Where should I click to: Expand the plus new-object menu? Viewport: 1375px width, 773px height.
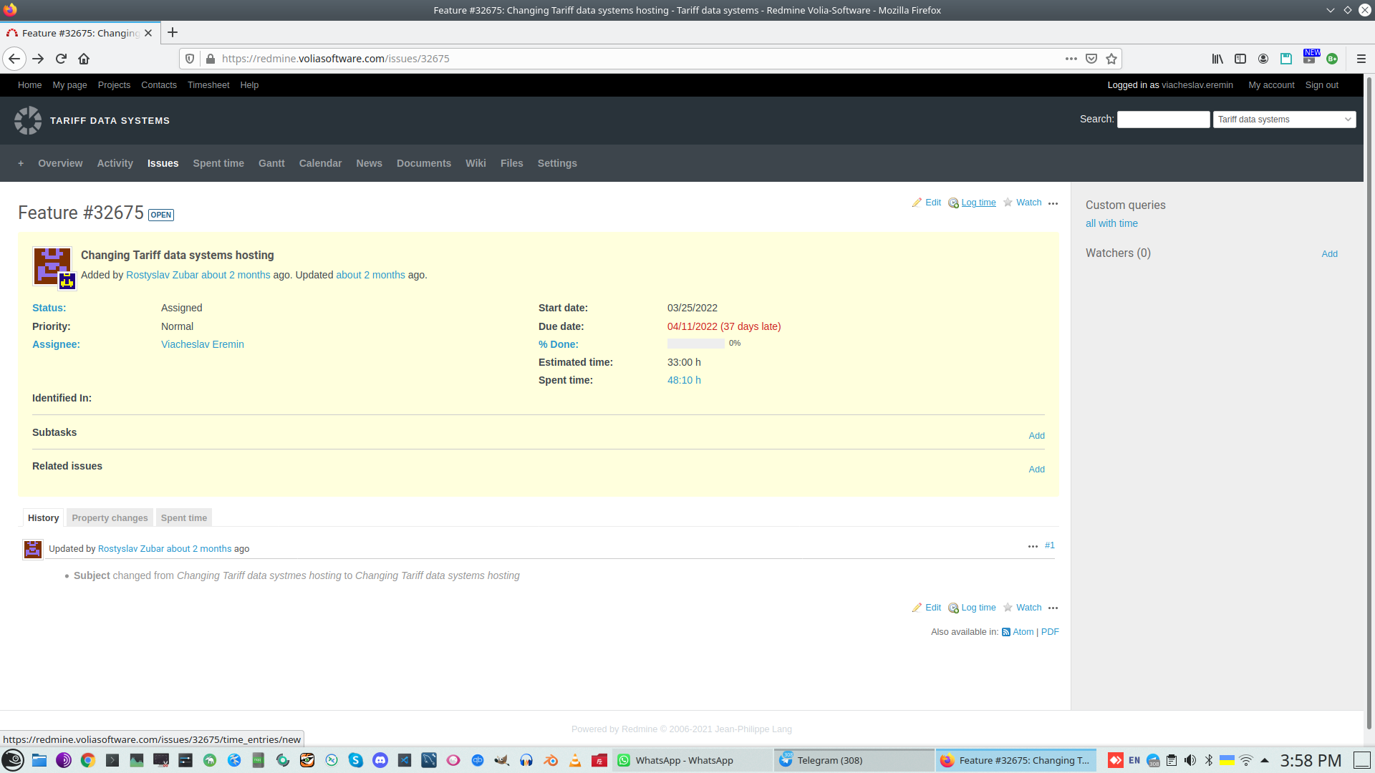[x=21, y=163]
